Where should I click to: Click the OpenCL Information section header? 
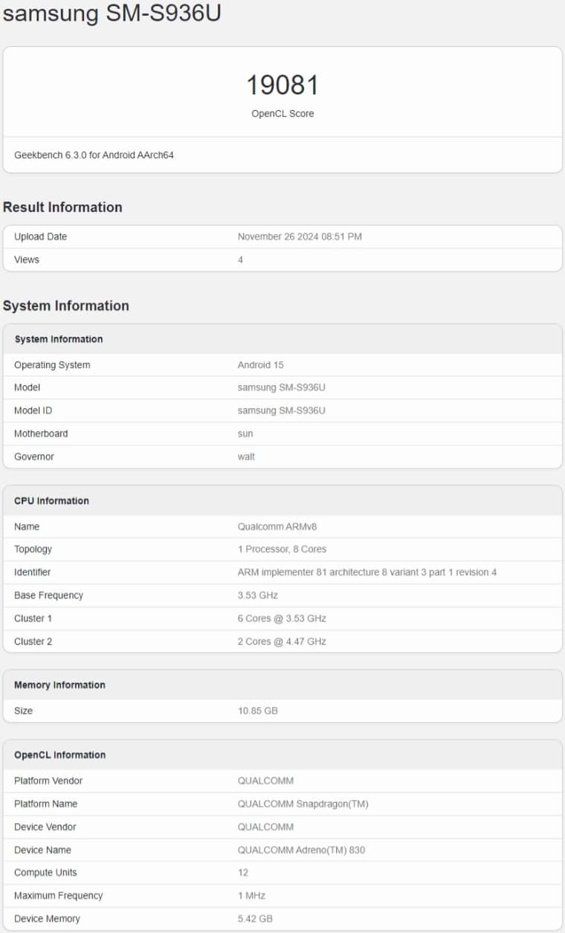pyautogui.click(x=60, y=755)
